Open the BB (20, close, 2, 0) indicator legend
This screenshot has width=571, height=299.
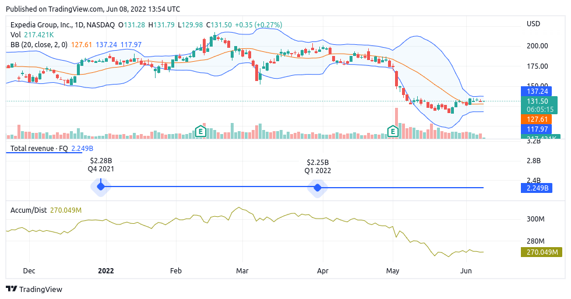[39, 44]
